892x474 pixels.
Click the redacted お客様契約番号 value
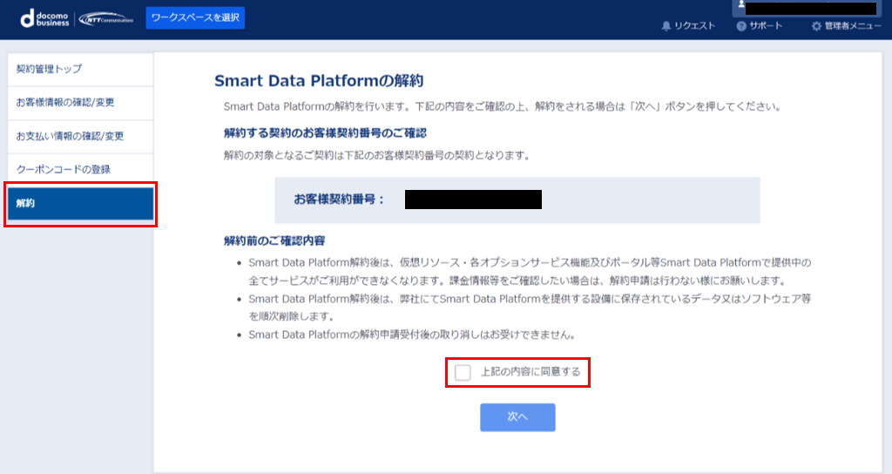point(473,200)
